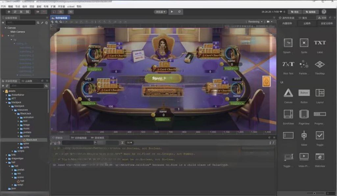Expand the AndarBahar folder in assets
The width and height of the screenshot is (337, 196).
[7, 95]
